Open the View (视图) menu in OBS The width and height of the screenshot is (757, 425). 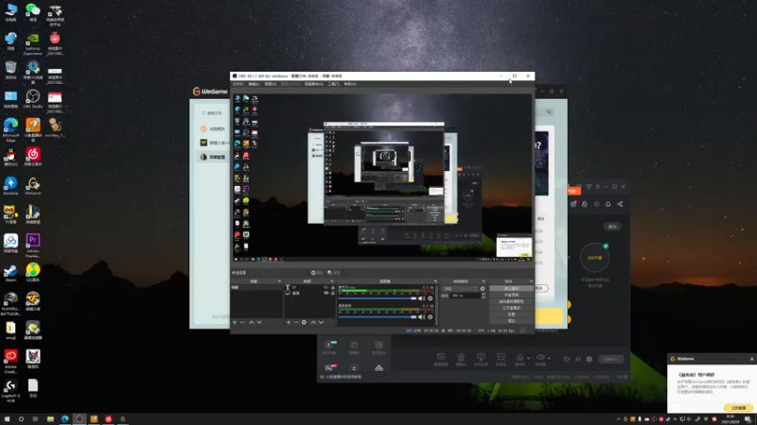point(271,84)
